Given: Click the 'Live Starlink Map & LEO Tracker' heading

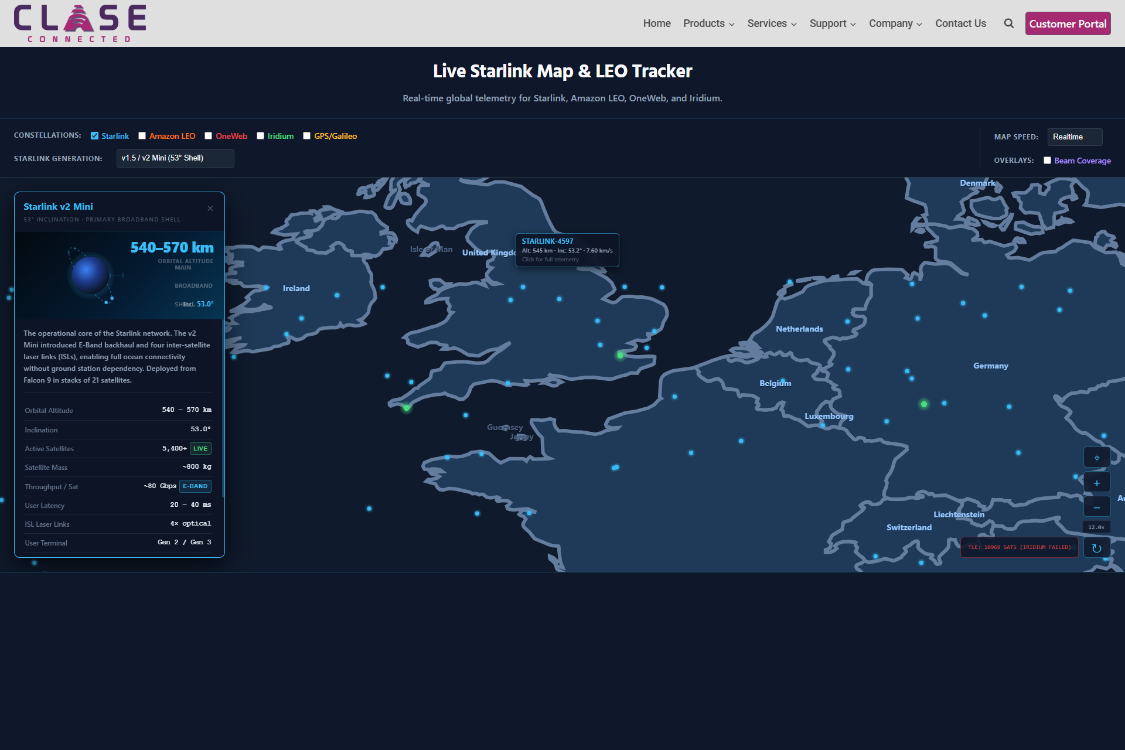Looking at the screenshot, I should (x=562, y=71).
